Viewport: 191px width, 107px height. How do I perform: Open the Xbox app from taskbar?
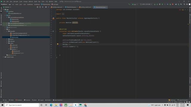(66, 105)
